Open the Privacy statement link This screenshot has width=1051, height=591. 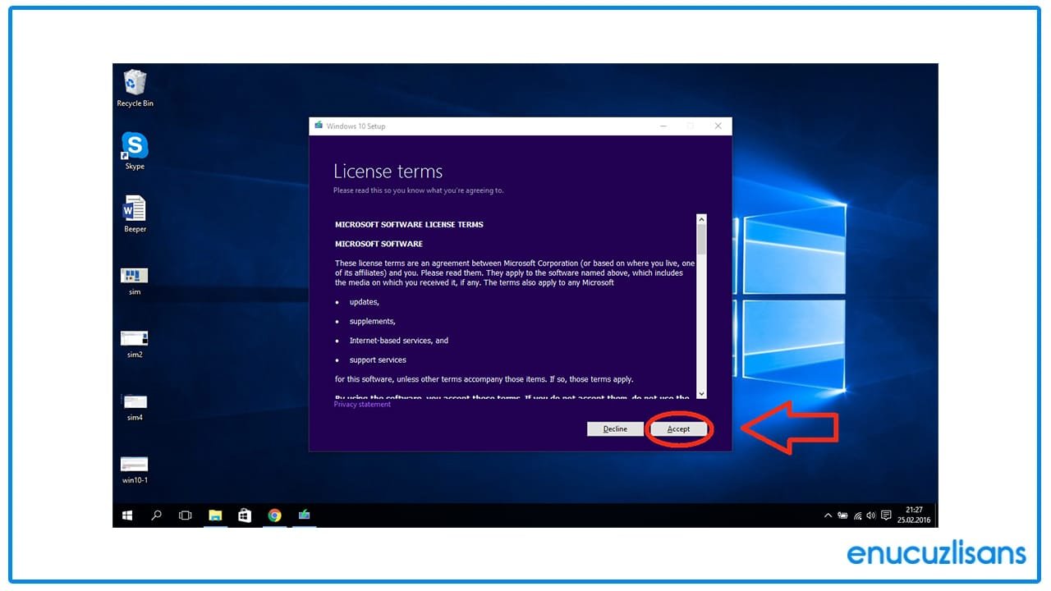[362, 405]
